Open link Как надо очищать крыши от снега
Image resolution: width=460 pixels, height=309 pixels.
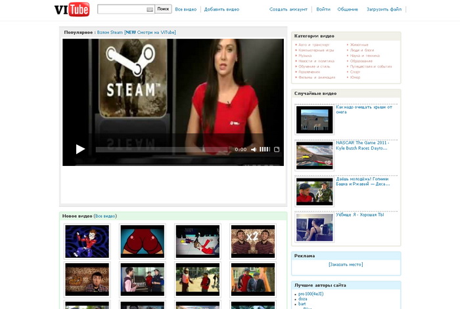coord(364,110)
